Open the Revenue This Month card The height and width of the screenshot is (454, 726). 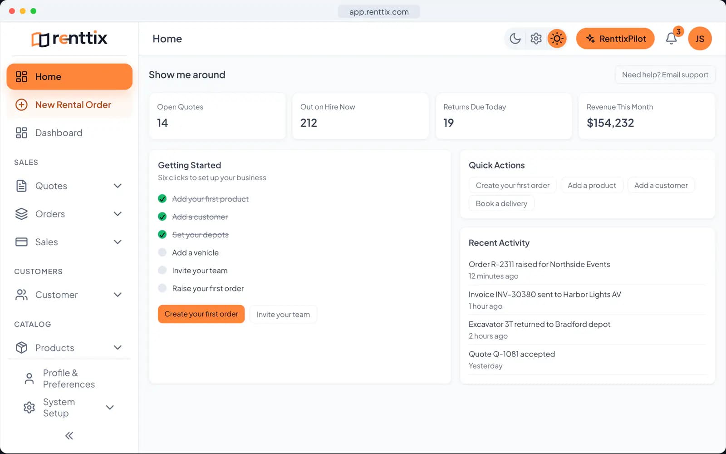click(647, 116)
